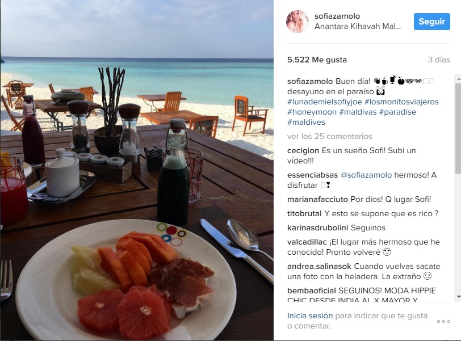Click the comments scrollbar up arrow
Viewport: 461px width, 341px height.
tap(458, 79)
